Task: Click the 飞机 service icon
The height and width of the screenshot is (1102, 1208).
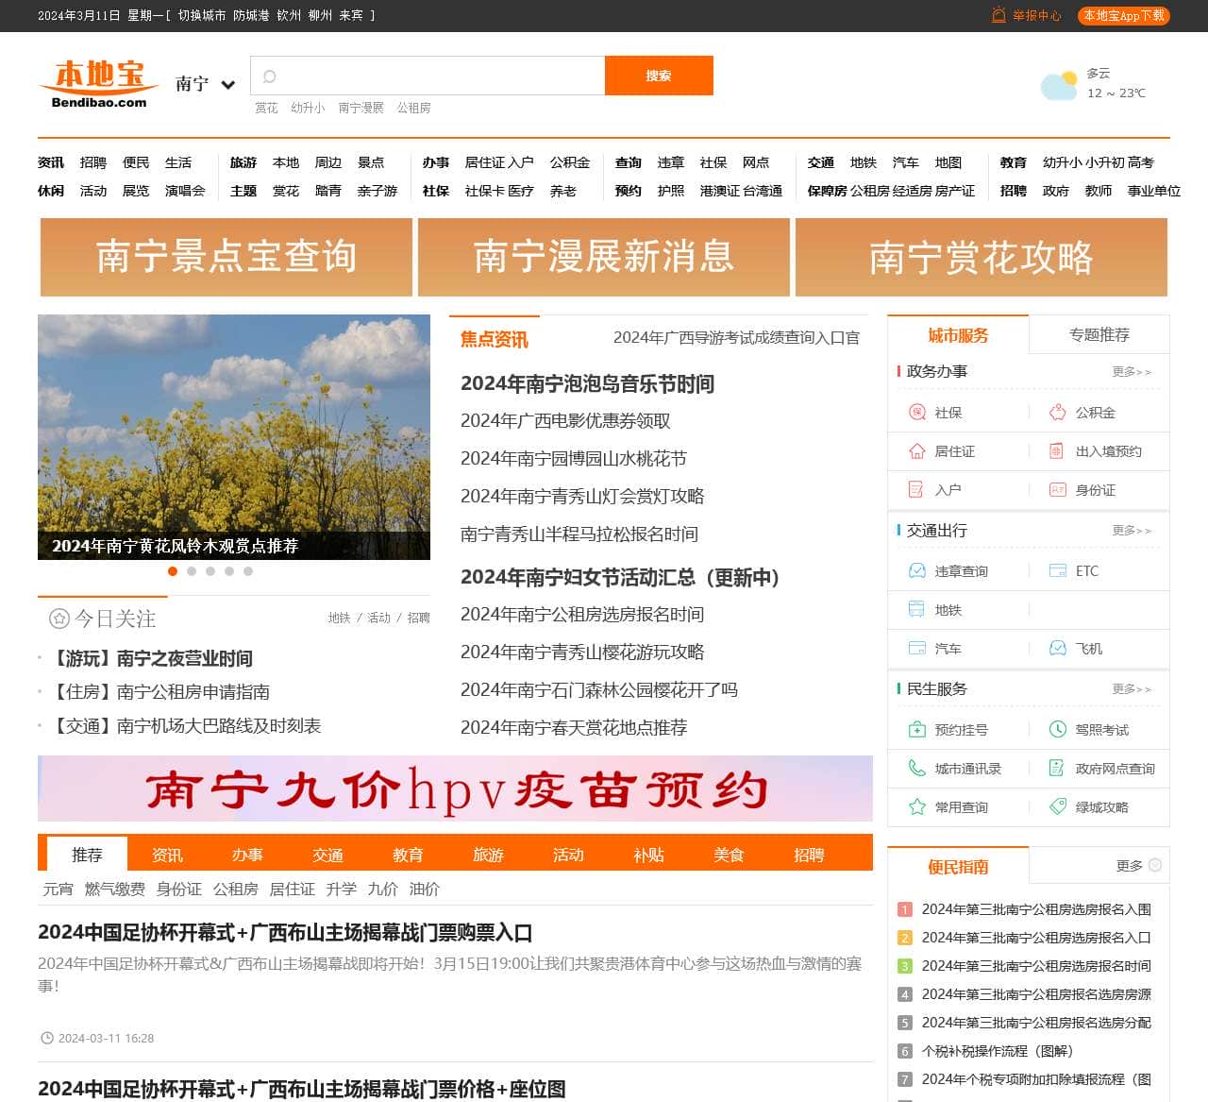Action: (x=1058, y=649)
